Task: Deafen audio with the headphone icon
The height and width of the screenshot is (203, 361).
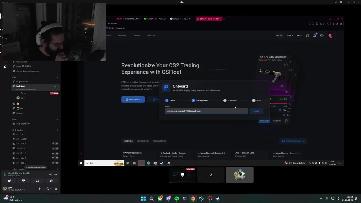Action: coord(48,189)
